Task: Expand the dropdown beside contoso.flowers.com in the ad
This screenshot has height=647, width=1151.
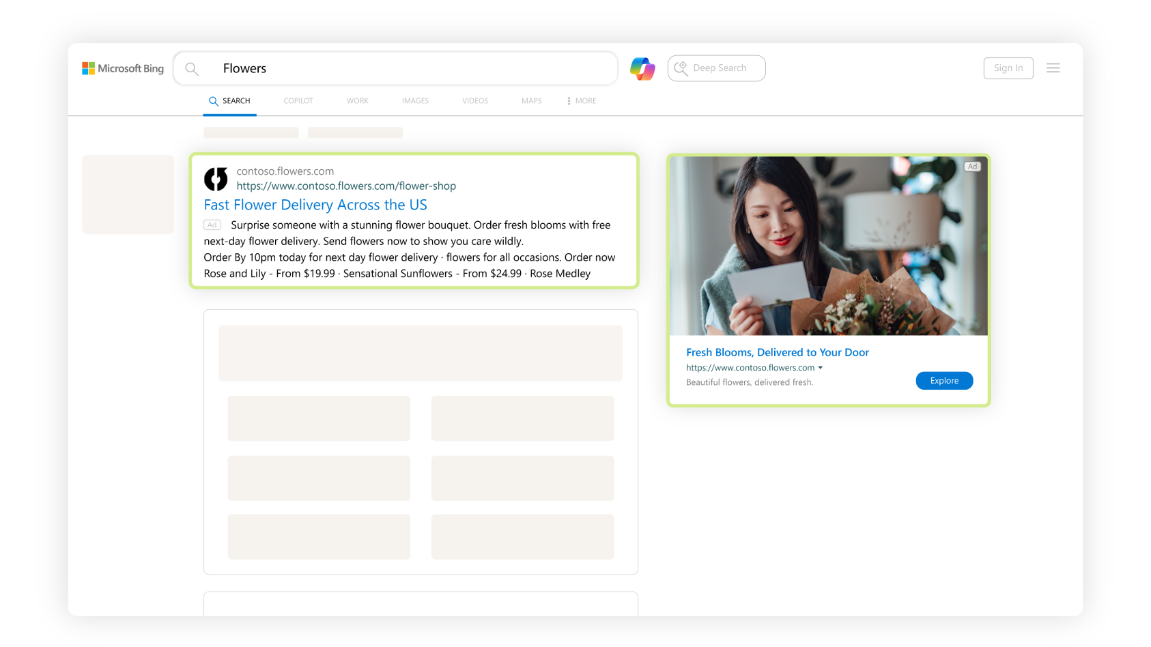Action: coord(821,367)
